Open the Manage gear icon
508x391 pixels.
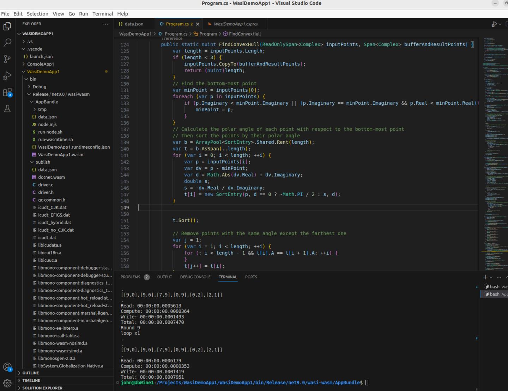click(x=7, y=383)
